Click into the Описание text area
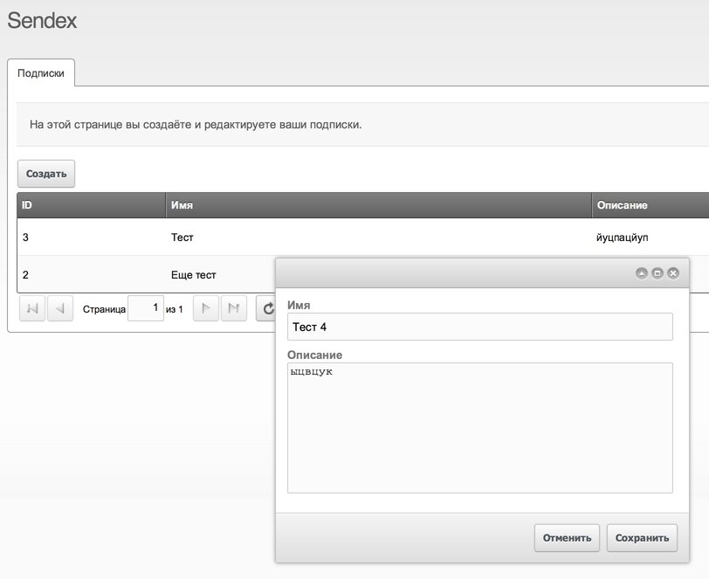Viewport: 709px width, 579px height. click(x=479, y=428)
